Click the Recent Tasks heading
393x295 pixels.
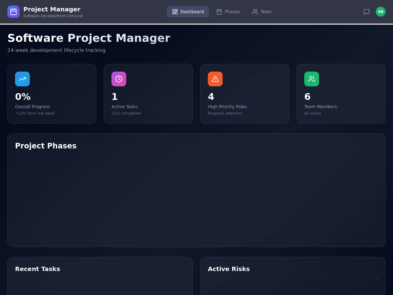[37, 269]
